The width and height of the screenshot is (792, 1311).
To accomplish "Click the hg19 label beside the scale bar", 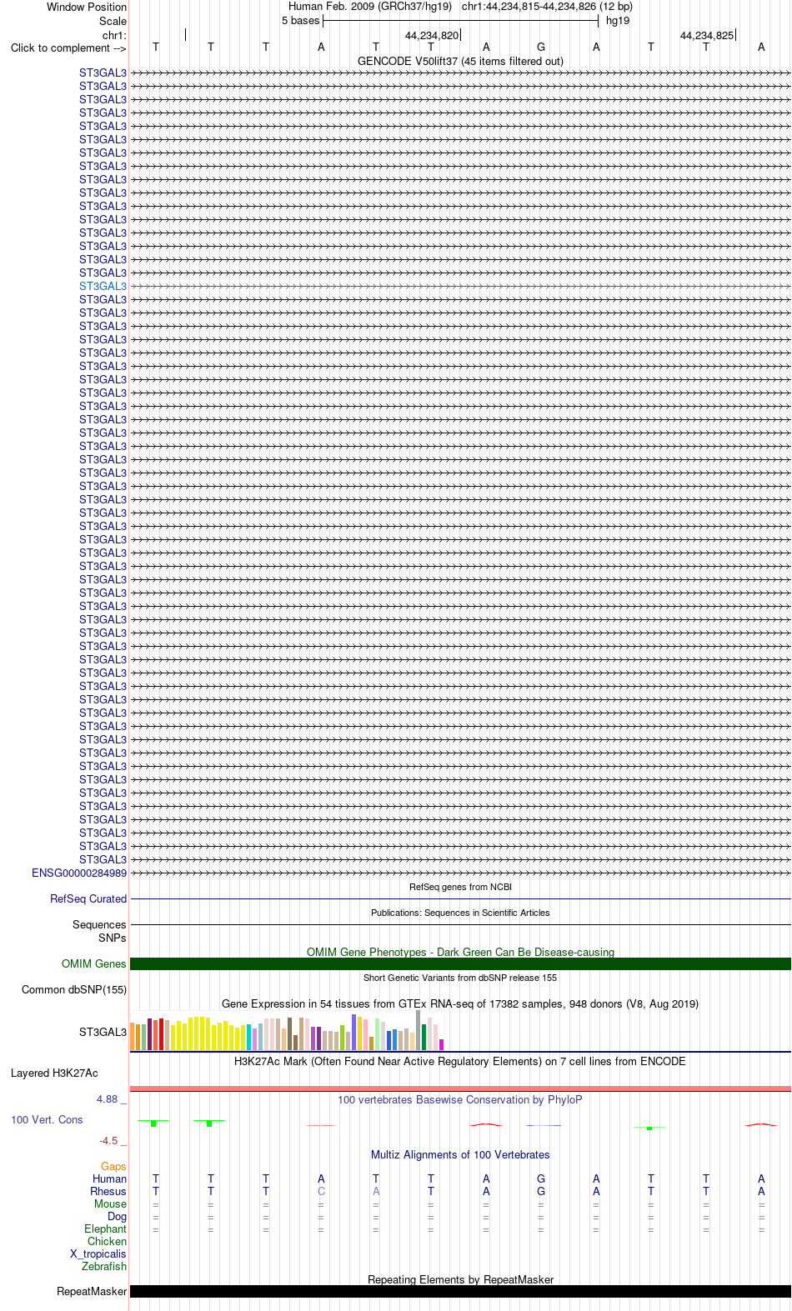I will point(618,21).
